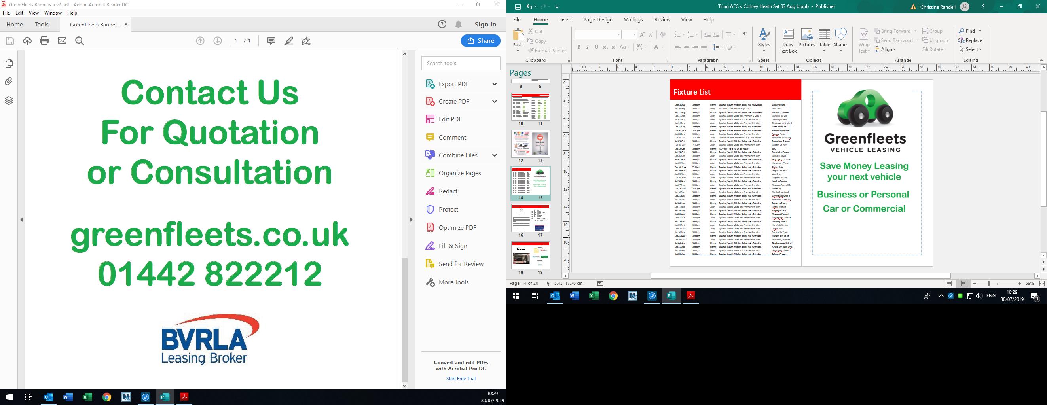Open attachments paperclip panel in Acrobat
This screenshot has width=1047, height=405.
[9, 81]
